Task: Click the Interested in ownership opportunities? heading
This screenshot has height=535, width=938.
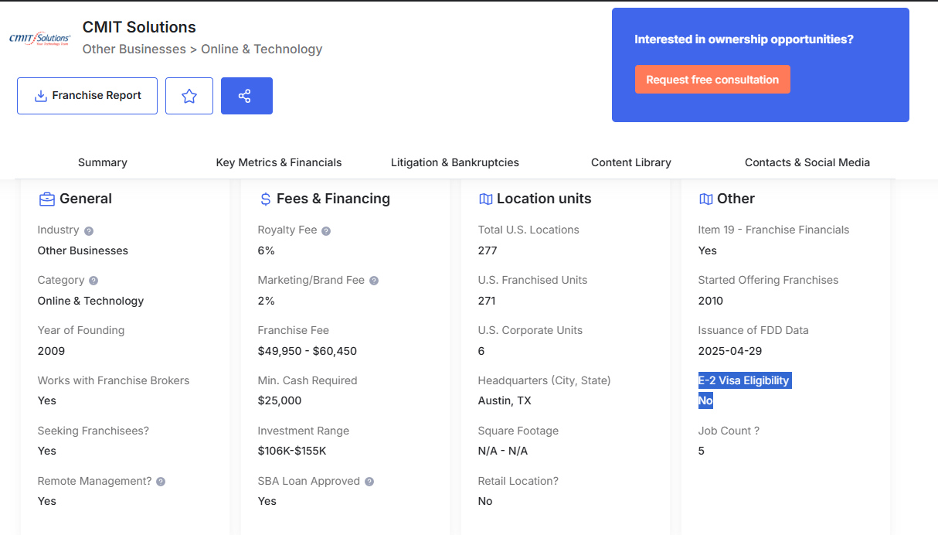Action: pyautogui.click(x=744, y=39)
